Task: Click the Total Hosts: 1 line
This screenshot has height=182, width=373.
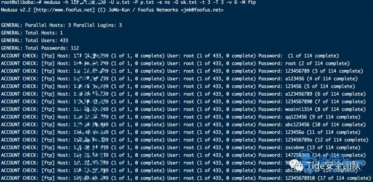Action: click(x=32, y=33)
